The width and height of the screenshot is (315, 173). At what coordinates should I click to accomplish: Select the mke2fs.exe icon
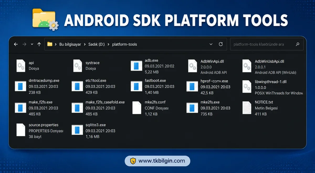click(x=192, y=107)
